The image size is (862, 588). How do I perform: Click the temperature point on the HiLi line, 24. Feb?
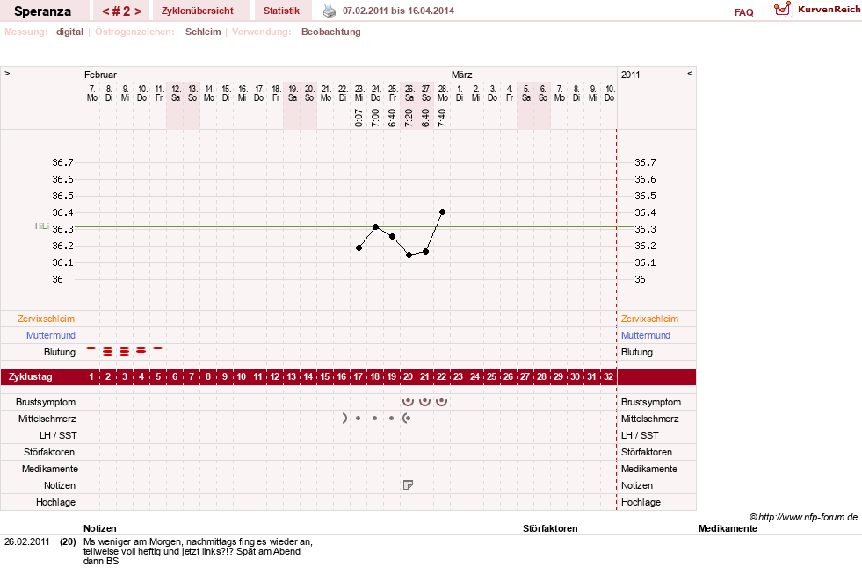375,226
